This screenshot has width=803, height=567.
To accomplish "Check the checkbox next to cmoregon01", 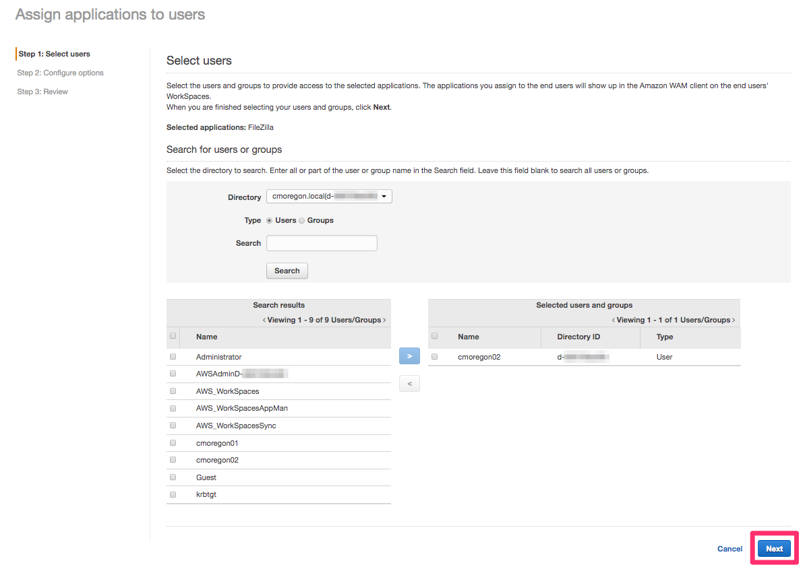I will pyautogui.click(x=173, y=442).
